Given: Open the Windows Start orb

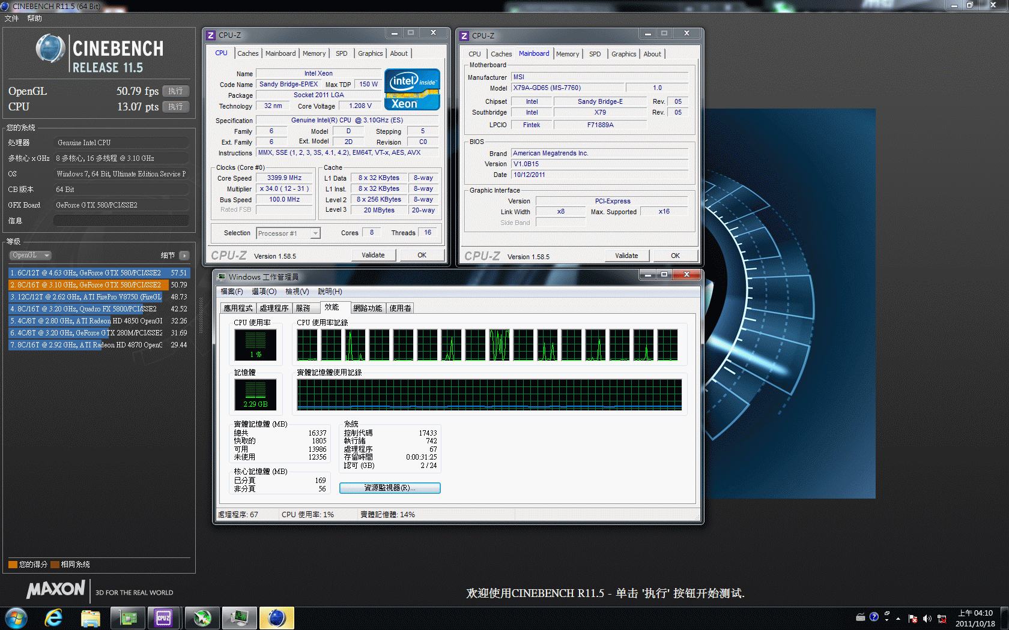Looking at the screenshot, I should 16,618.
